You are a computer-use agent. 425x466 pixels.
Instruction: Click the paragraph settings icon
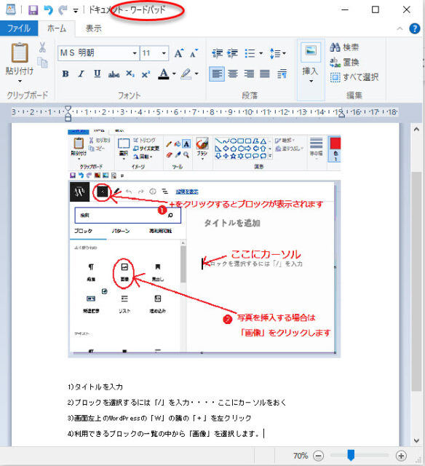(x=282, y=74)
